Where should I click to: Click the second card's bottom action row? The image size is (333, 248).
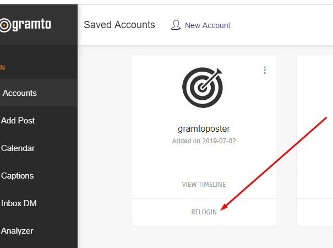[316, 212]
